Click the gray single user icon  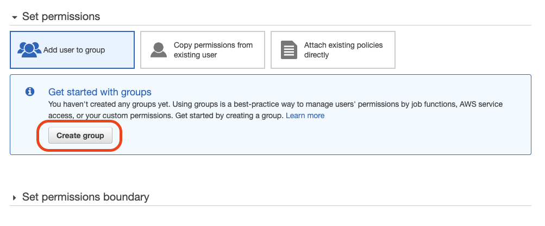tap(159, 50)
